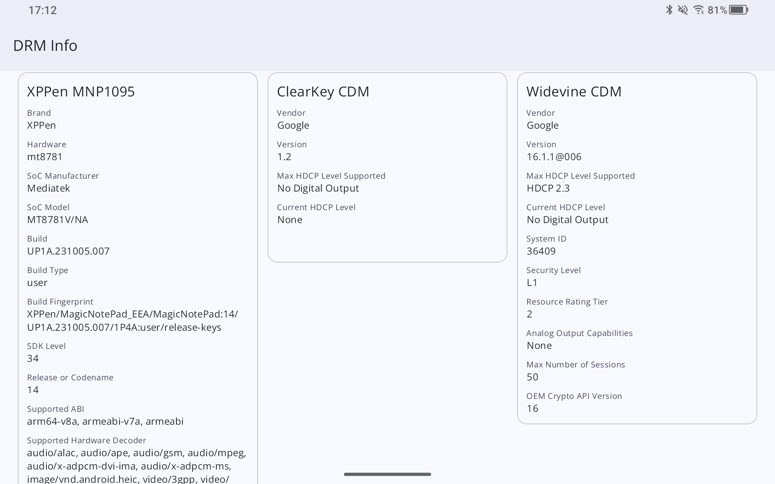
Task: Select Build Type value user
Action: coord(37,282)
